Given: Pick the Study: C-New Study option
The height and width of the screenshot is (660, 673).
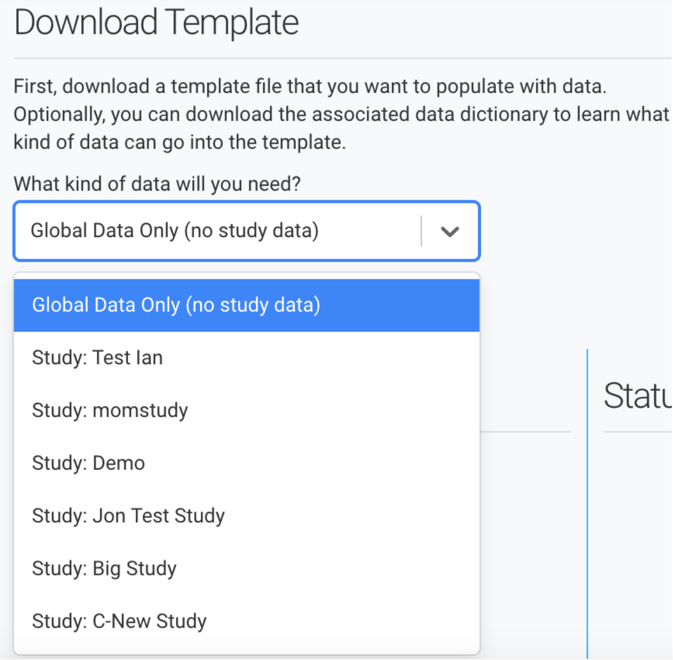Looking at the screenshot, I should click(119, 621).
